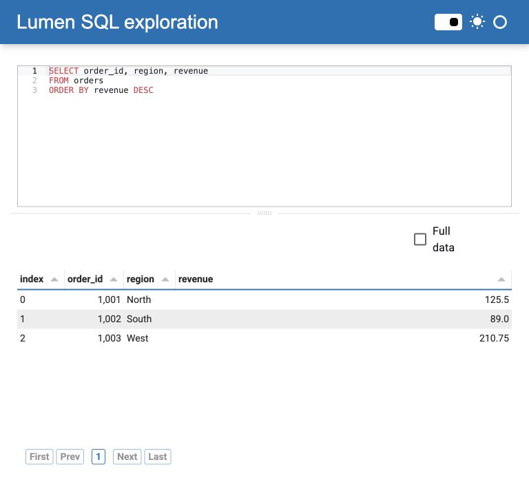Sort by region column arrow

[165, 280]
